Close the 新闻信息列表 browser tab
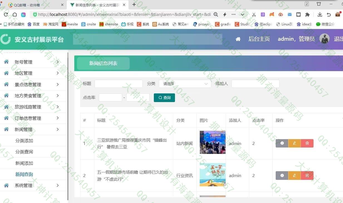The height and width of the screenshot is (203, 343). [x=124, y=5]
